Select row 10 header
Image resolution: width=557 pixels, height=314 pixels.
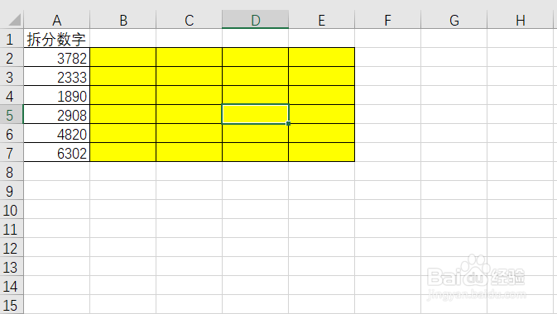[x=12, y=209]
